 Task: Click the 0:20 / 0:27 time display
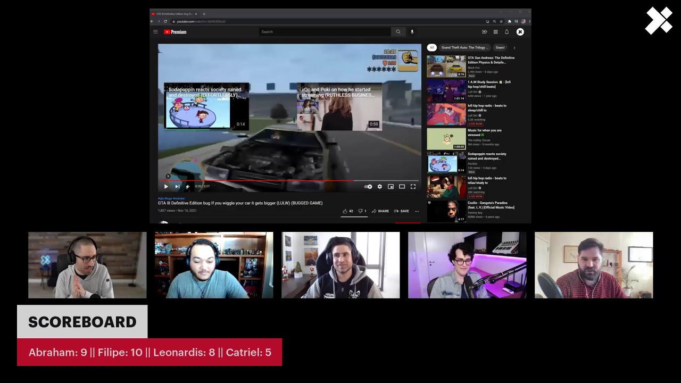coord(202,187)
